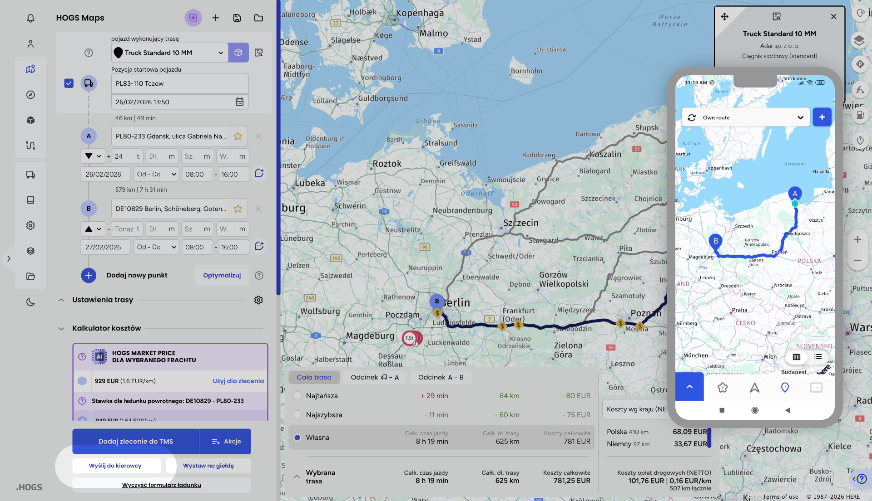The image size is (872, 501).
Task: Collapse the Kalkulator kosztów section
Action: (61, 328)
